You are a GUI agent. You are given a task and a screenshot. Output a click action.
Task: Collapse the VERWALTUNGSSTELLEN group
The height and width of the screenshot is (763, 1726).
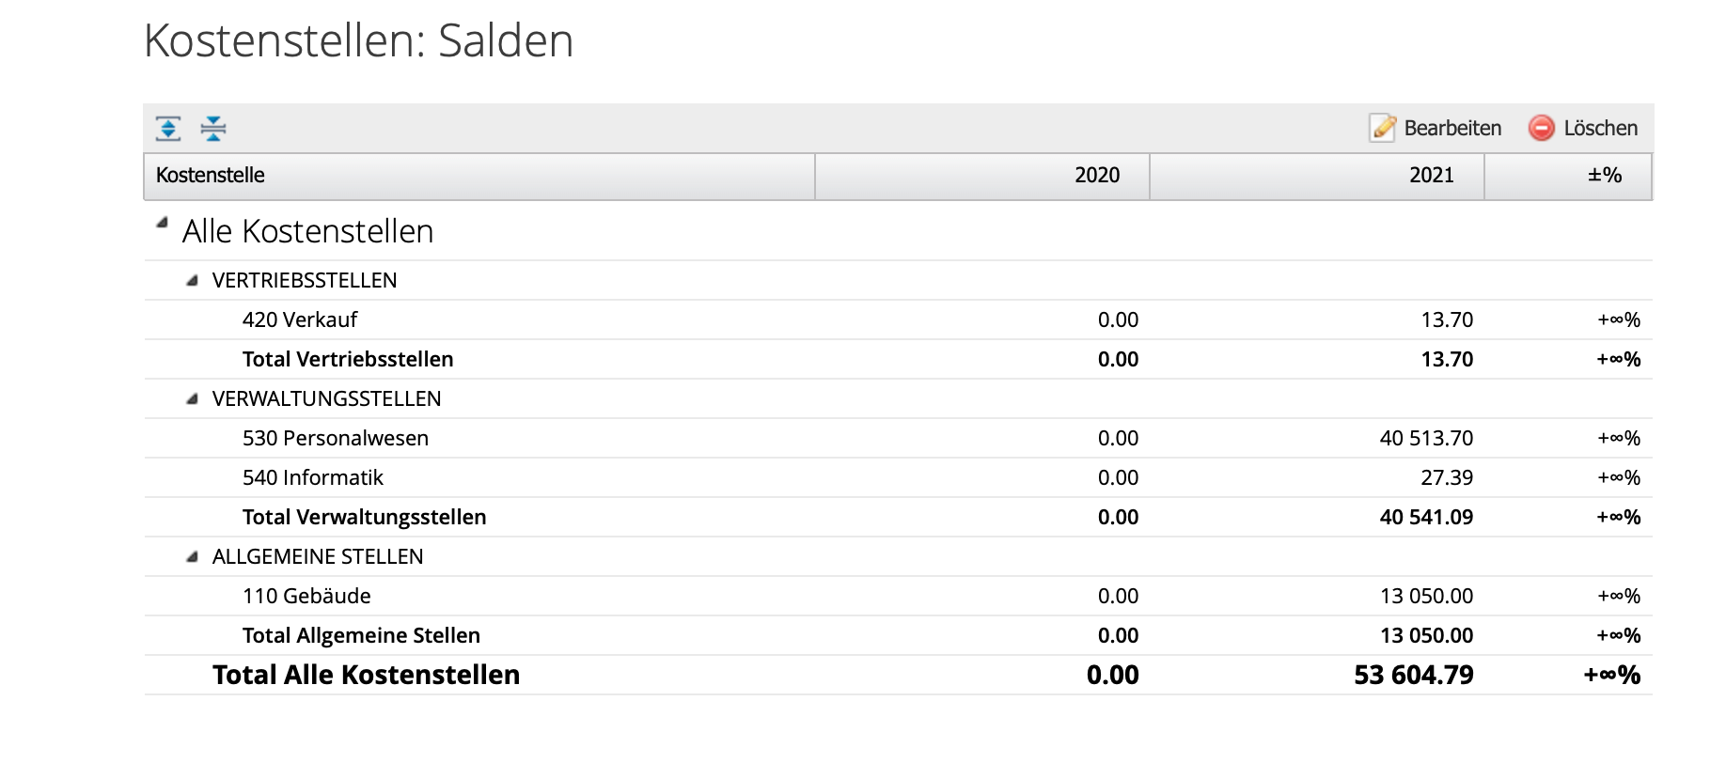(193, 398)
